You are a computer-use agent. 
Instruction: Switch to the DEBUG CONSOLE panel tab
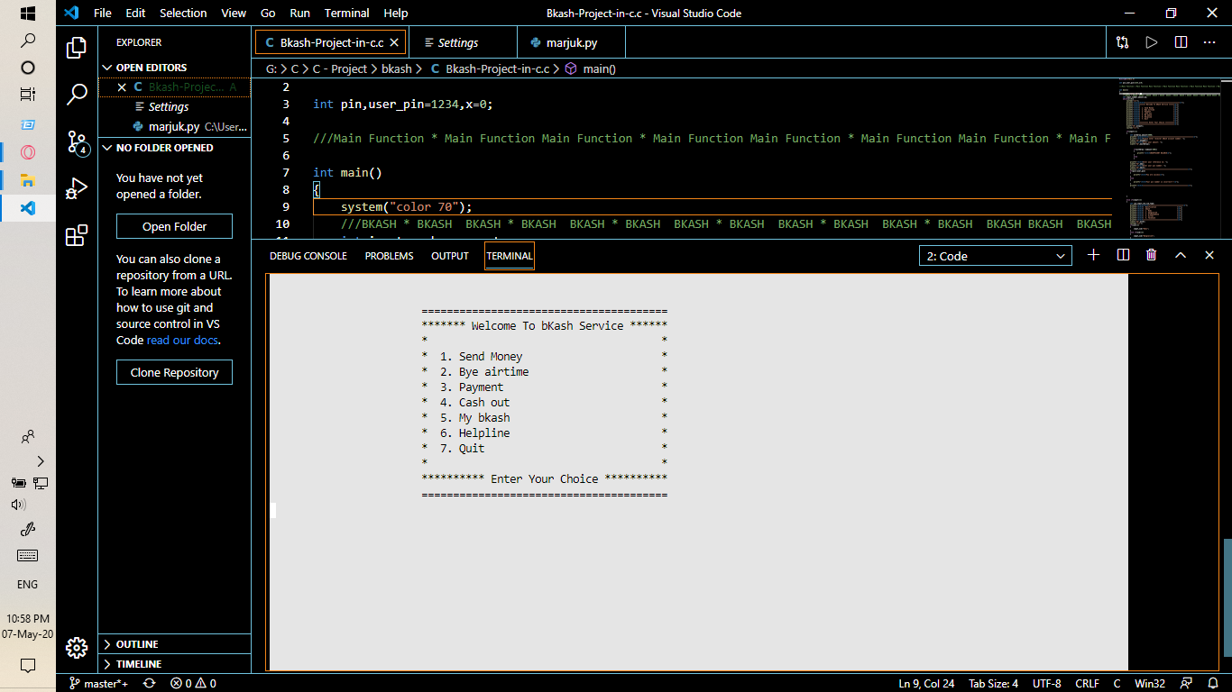(308, 256)
